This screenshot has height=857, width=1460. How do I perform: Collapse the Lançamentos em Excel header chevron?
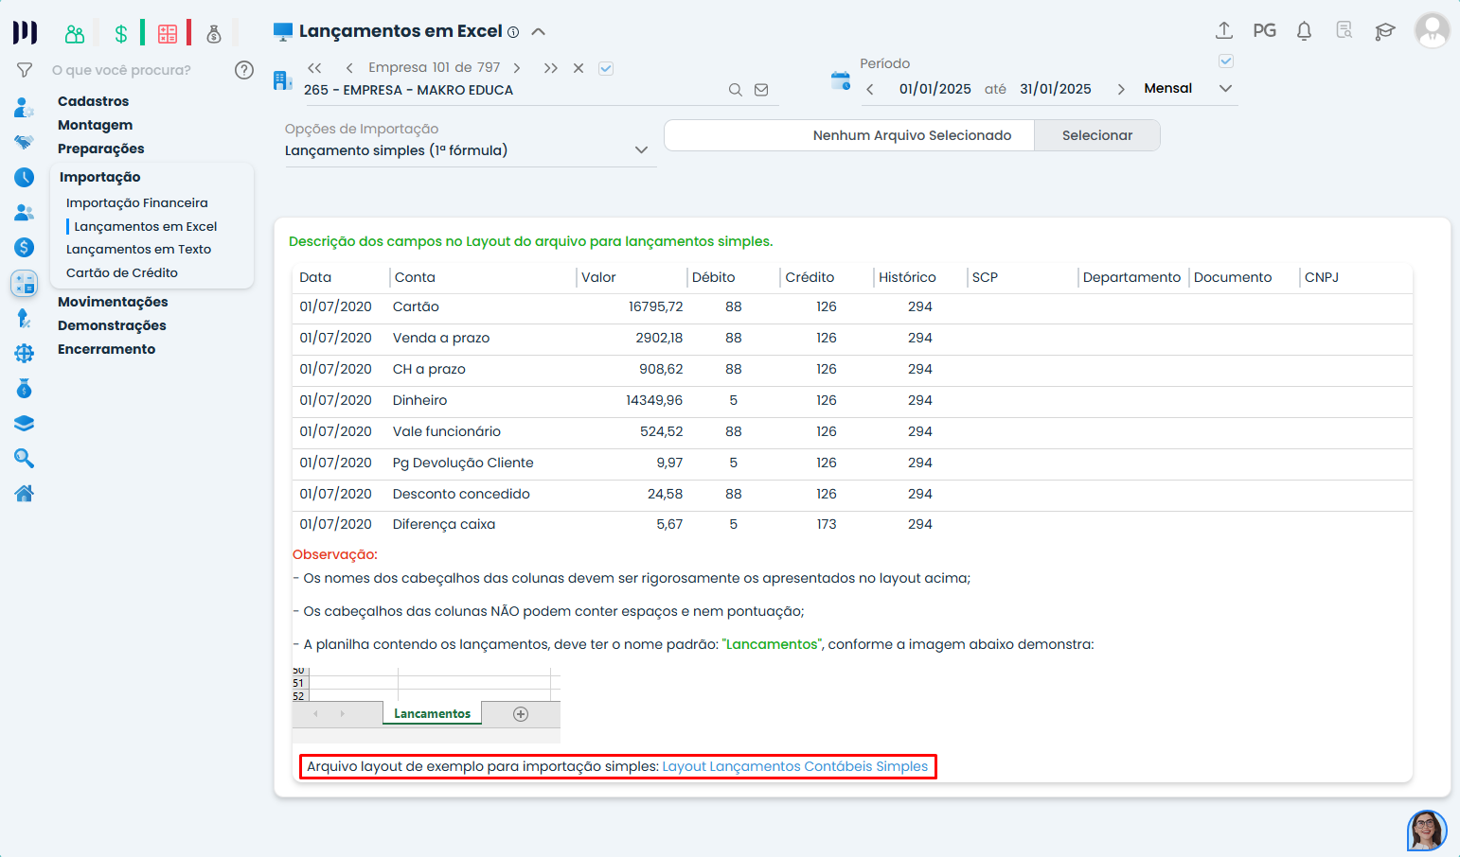539,31
